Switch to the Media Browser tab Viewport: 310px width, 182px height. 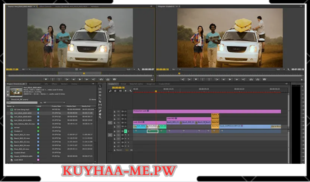tap(35, 84)
